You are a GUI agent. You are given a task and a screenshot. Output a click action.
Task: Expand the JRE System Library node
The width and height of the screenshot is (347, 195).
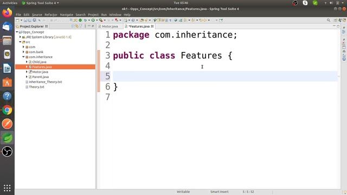(20, 37)
